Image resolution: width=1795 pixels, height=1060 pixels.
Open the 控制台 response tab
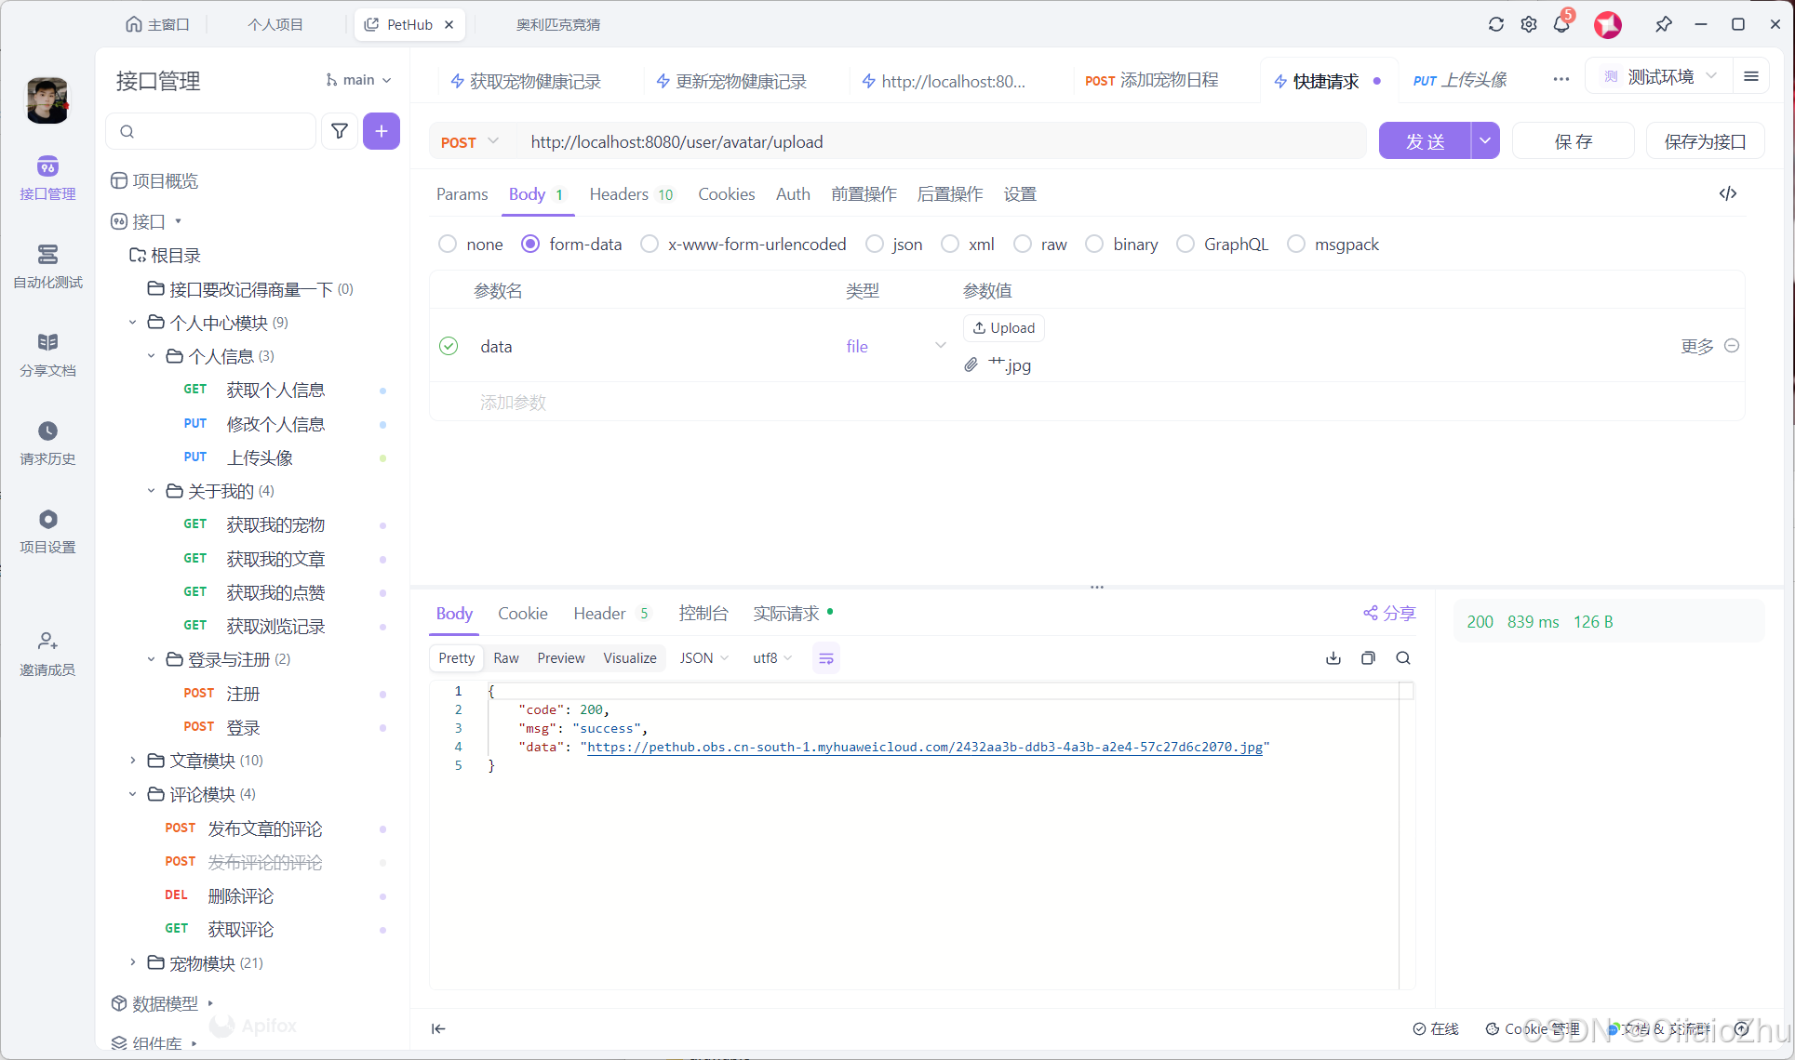pyautogui.click(x=703, y=613)
